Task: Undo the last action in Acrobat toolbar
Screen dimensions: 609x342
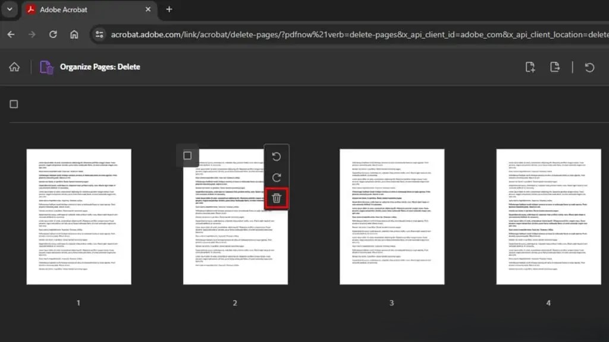Action: [x=589, y=67]
